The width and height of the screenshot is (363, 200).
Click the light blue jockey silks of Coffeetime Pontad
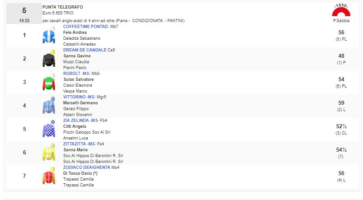(48, 35)
